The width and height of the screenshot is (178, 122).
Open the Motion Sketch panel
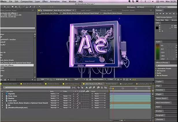point(161,98)
